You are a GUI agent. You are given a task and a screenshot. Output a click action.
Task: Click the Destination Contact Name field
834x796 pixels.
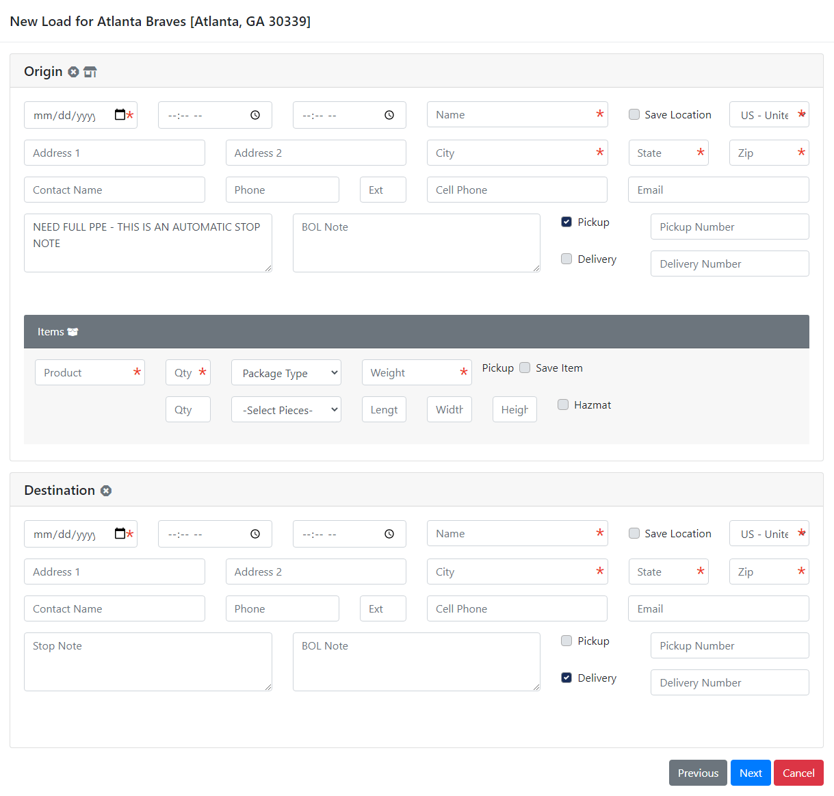114,608
